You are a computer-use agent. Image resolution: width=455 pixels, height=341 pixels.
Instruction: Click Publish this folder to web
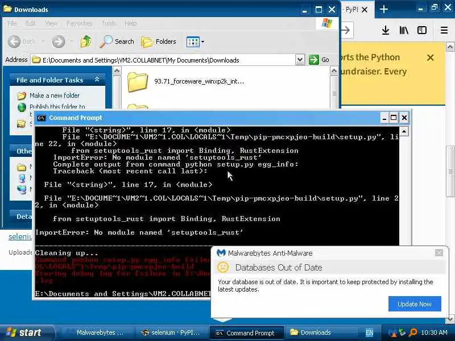point(57,107)
